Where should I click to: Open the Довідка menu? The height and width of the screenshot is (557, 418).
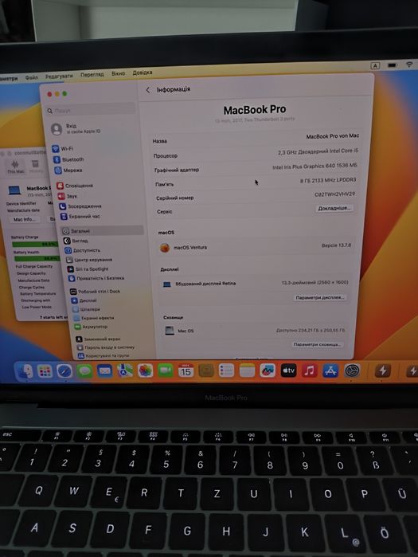click(143, 73)
